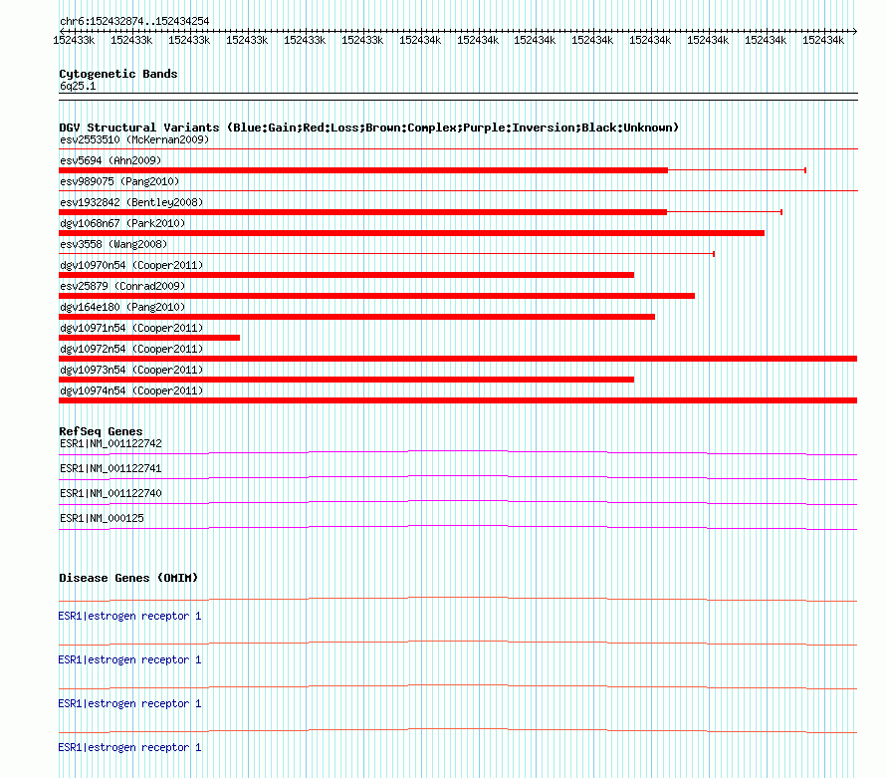Click the thick red bar under esv5694
This screenshot has width=886, height=778.
pyautogui.click(x=363, y=170)
